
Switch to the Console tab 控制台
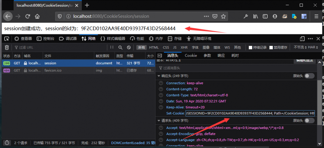45,38
